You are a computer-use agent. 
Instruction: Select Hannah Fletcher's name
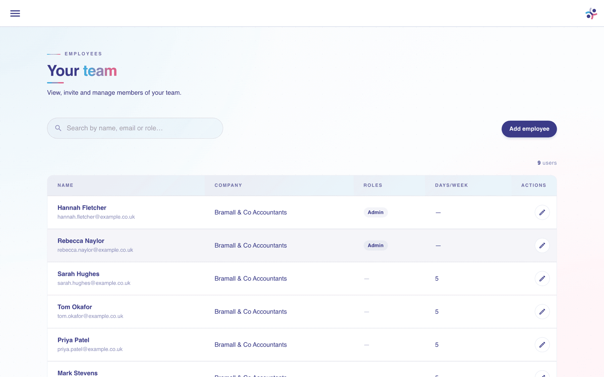click(82, 208)
